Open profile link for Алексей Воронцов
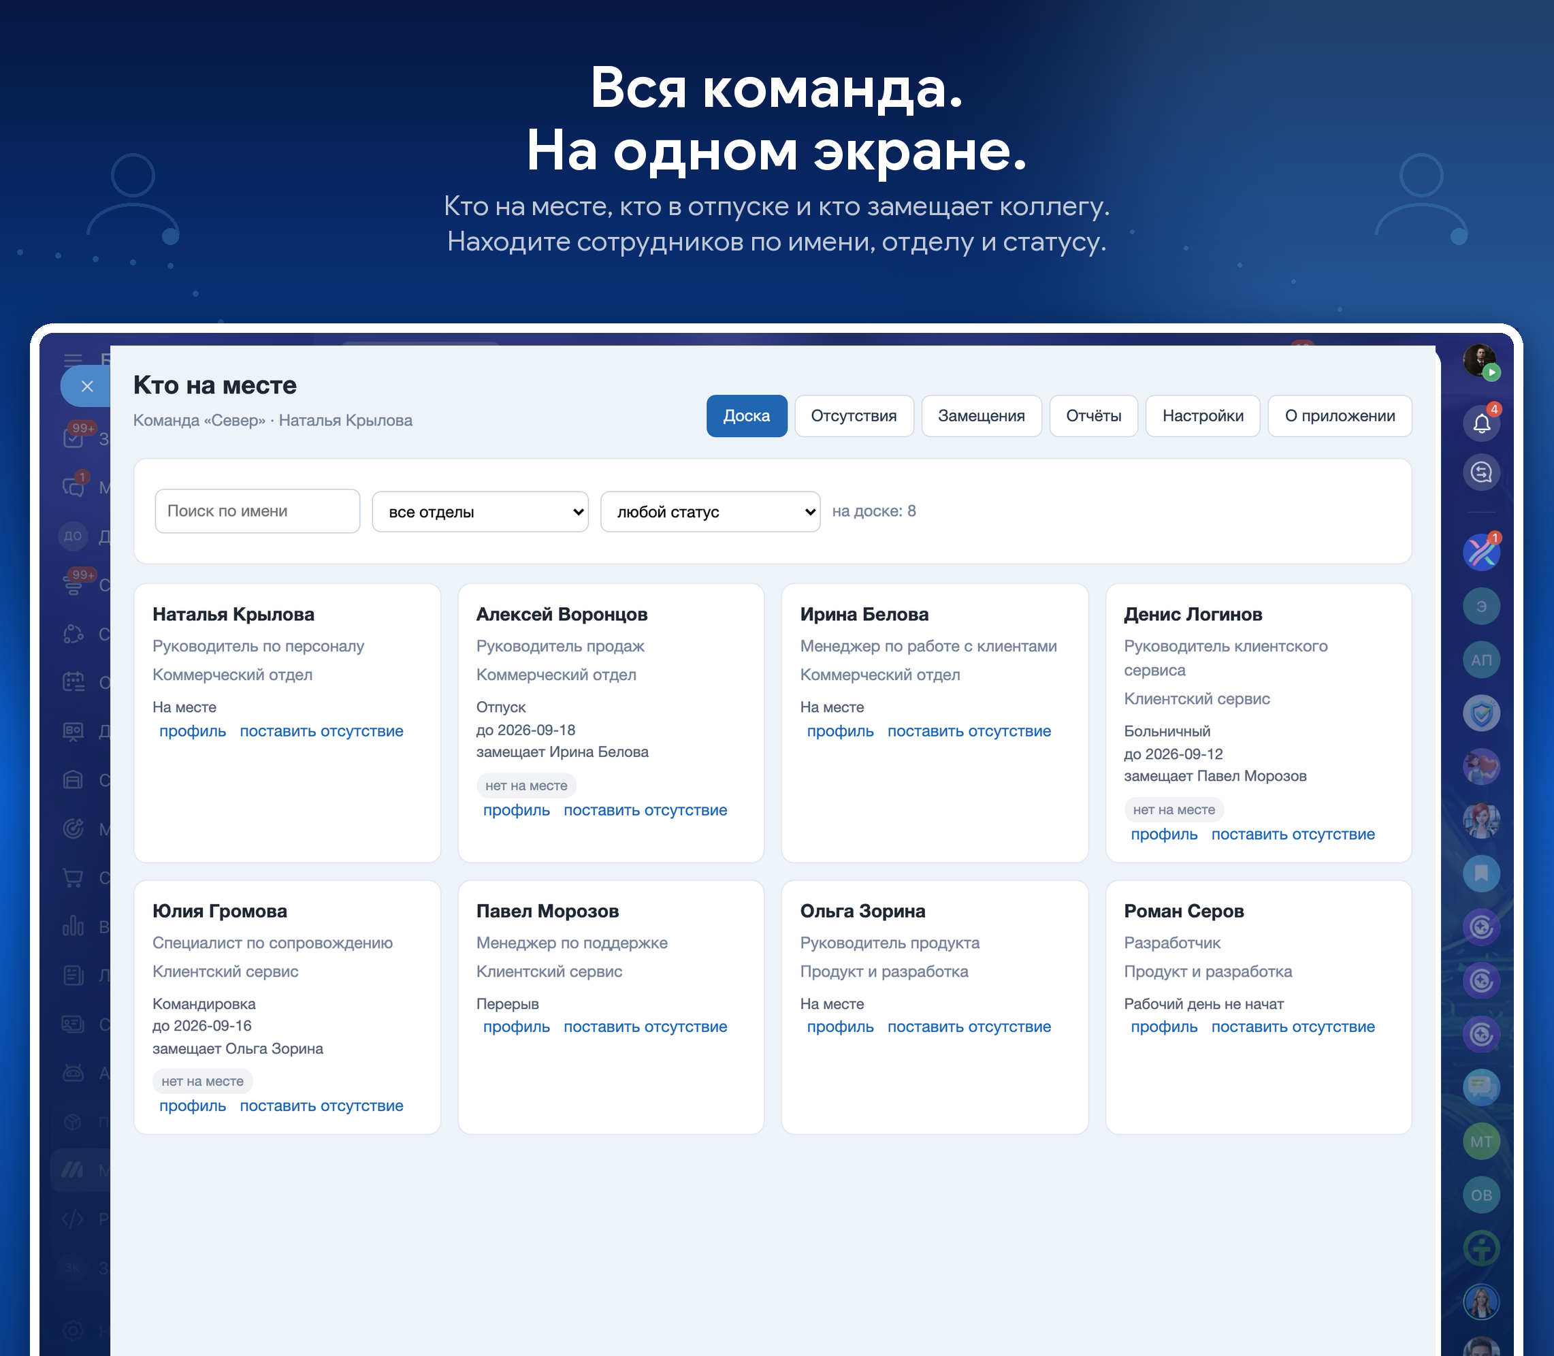Screen dimensions: 1554x1356 tap(516, 809)
